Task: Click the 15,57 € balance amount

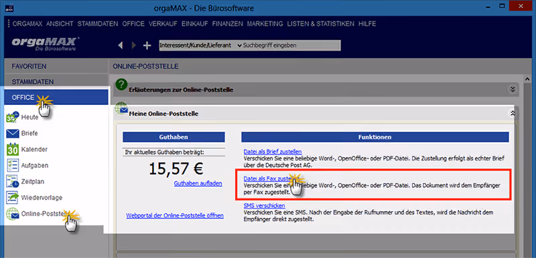Action: coord(176,168)
